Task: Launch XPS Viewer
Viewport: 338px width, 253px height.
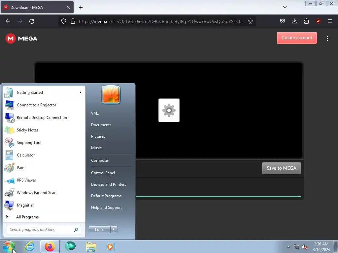Action: pos(44,180)
